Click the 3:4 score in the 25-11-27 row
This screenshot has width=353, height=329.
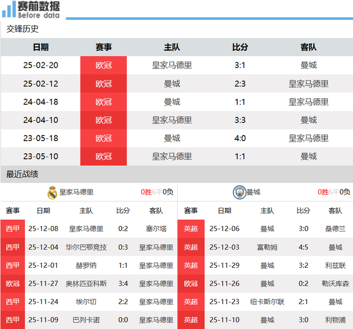pyautogui.click(x=123, y=284)
